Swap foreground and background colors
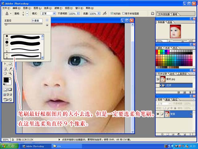Viewport: 198px width, 149px height. pos(11,78)
